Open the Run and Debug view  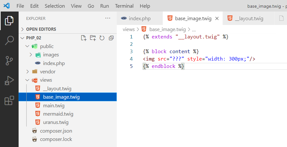pos(9,81)
